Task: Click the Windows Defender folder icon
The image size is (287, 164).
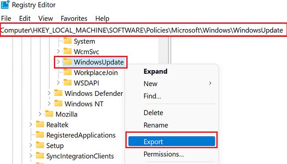Action: coord(58,93)
